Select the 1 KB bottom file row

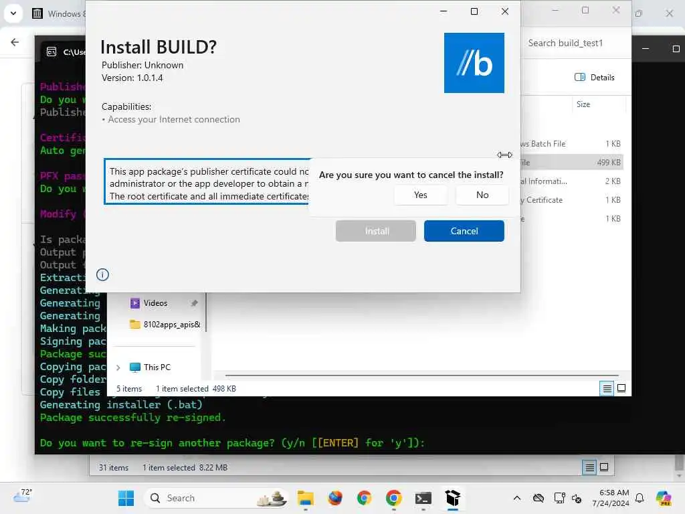point(572,219)
